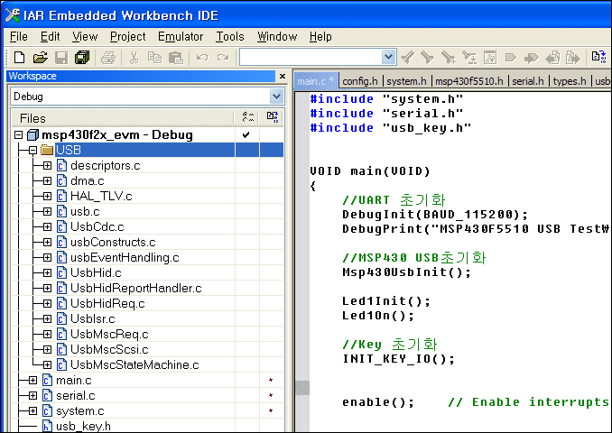Open the Project menu

tap(127, 37)
